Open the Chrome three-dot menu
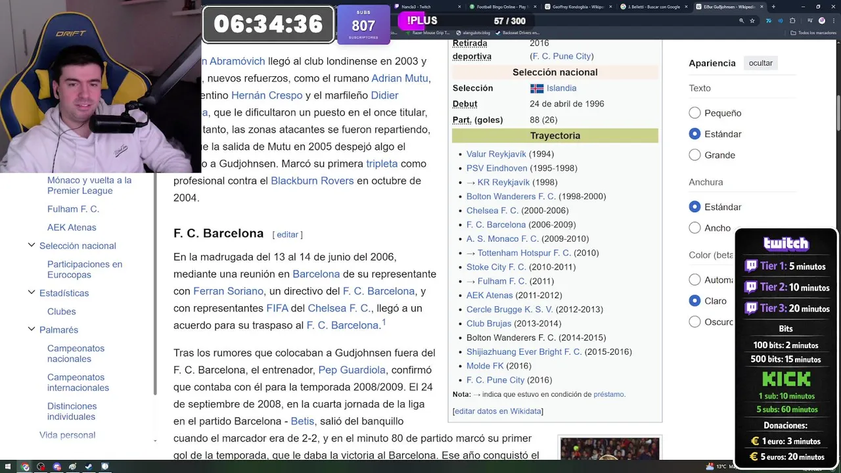This screenshot has height=473, width=841. (x=832, y=21)
